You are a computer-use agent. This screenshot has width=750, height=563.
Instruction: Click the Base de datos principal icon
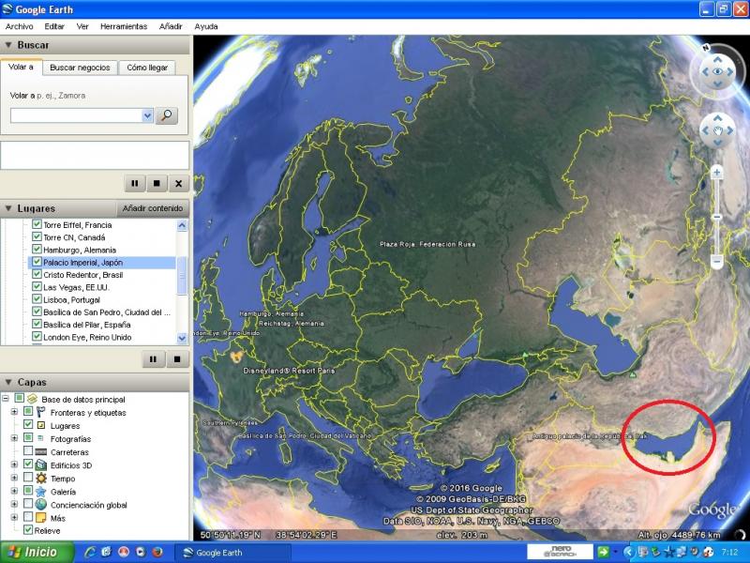click(32, 399)
